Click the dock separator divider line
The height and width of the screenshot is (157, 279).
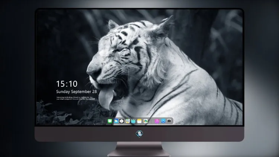(151, 121)
